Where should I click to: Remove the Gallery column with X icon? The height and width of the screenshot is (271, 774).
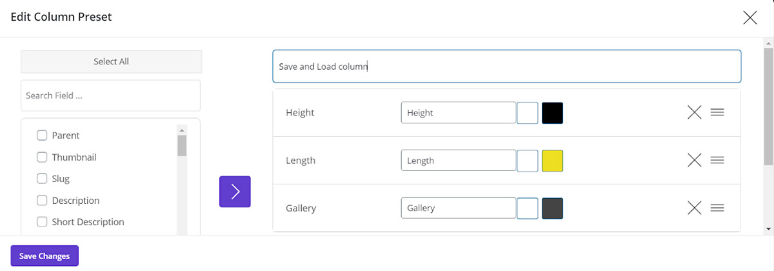[x=694, y=208]
